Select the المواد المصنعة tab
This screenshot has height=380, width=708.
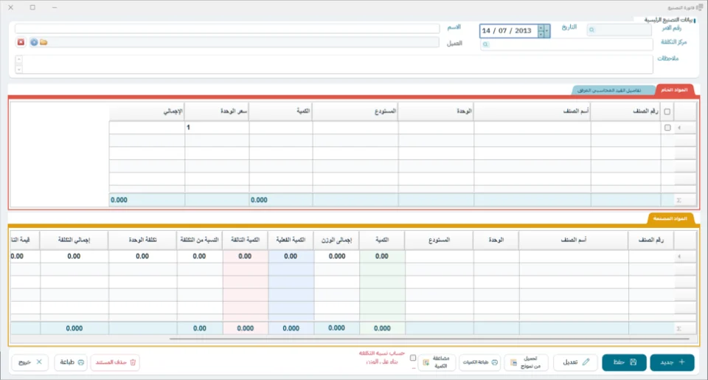[x=670, y=218]
